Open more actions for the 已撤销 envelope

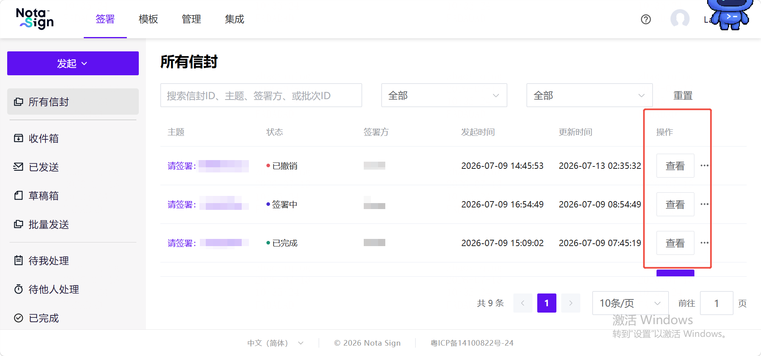(x=704, y=166)
